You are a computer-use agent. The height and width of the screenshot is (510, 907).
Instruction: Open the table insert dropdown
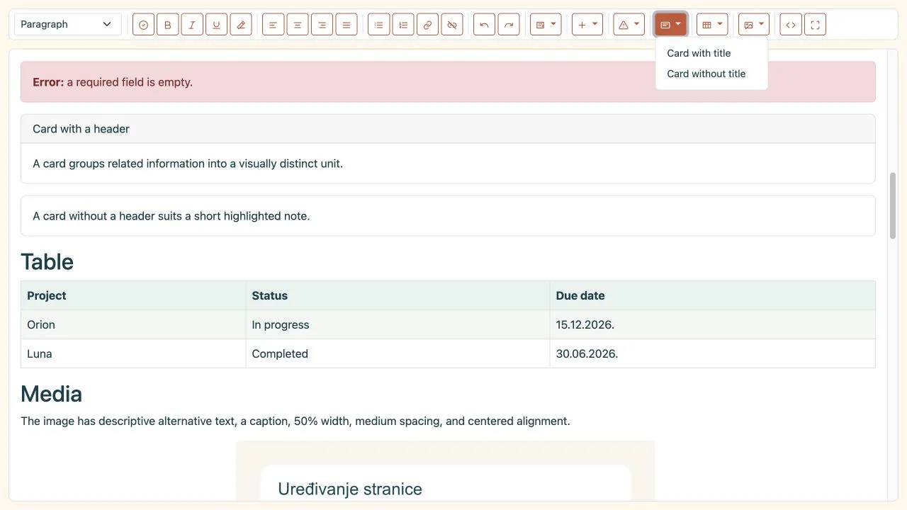712,25
